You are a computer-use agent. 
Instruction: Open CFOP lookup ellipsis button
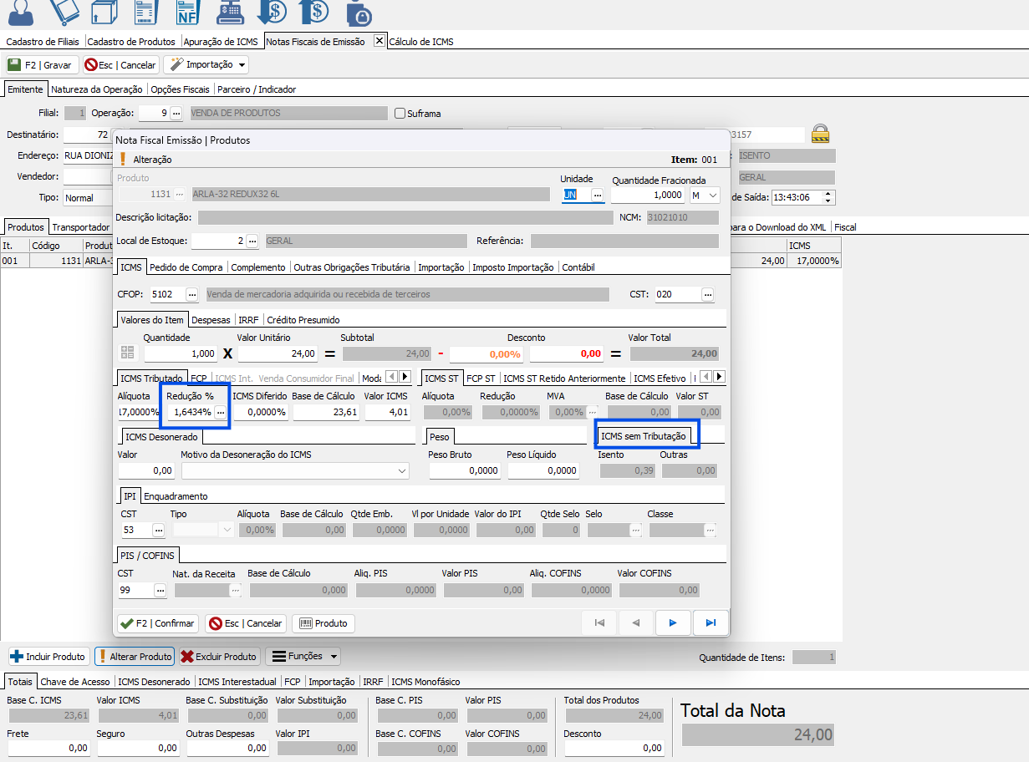point(191,294)
